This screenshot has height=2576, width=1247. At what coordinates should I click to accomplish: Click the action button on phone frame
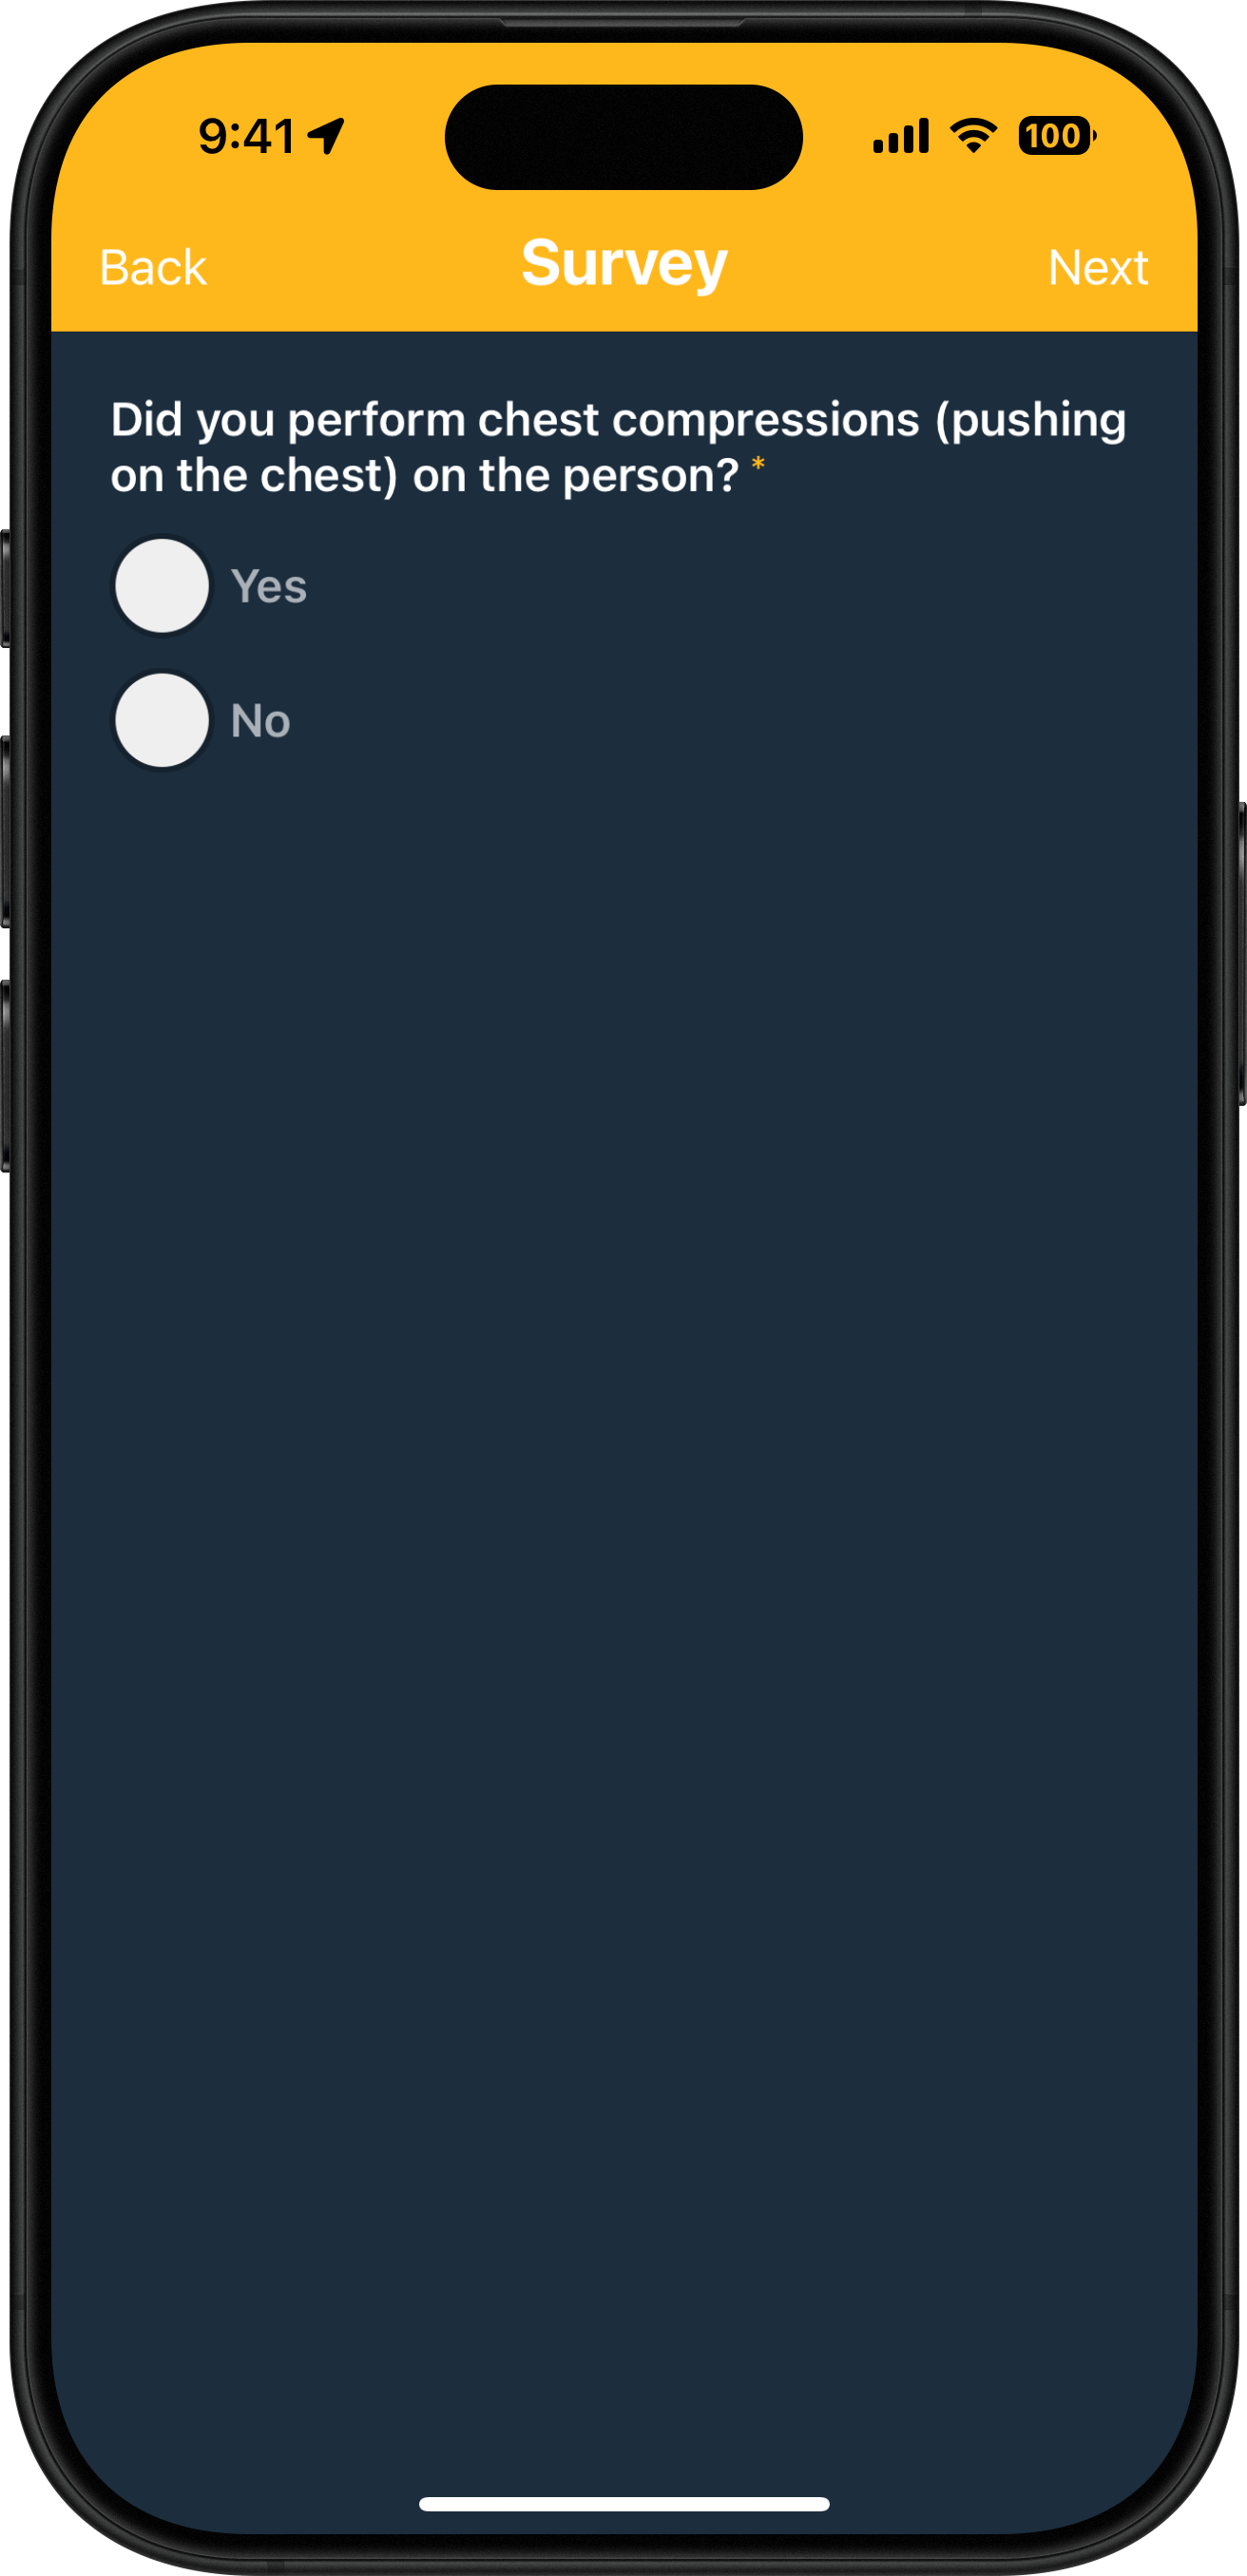coord(6,588)
